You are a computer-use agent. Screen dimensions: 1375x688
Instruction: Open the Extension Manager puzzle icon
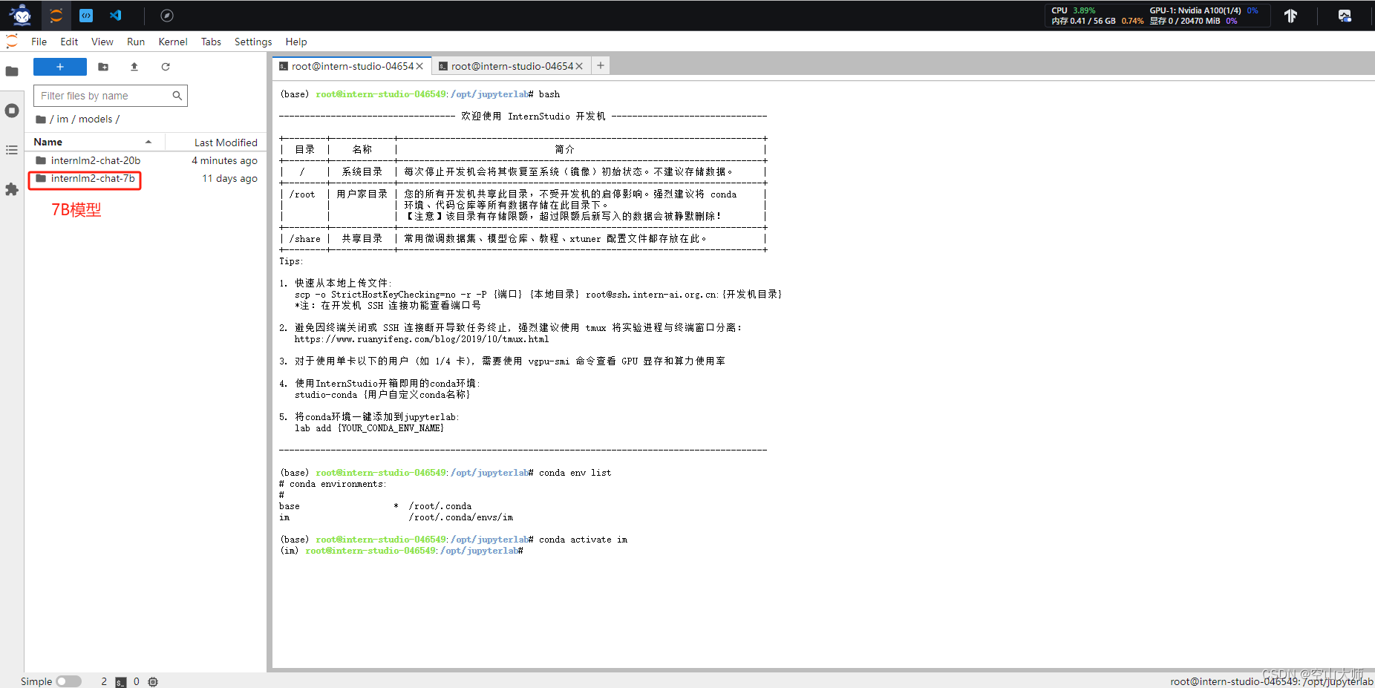(x=12, y=189)
